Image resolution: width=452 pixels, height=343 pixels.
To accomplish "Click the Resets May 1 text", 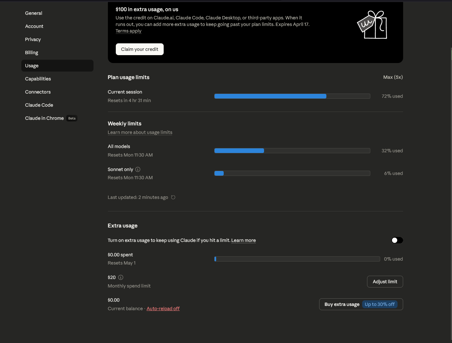I will pos(121,263).
